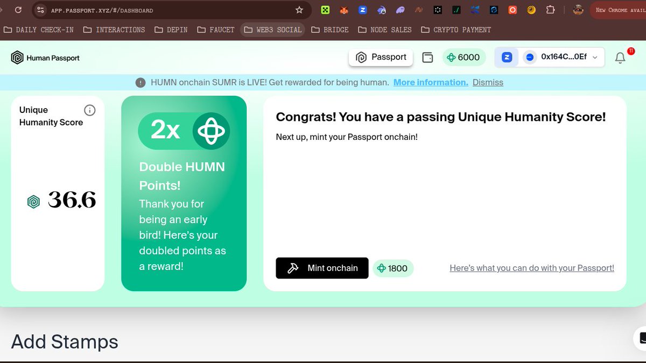This screenshot has width=646, height=363.
Task: View site information icon in address bar
Action: click(x=40, y=10)
